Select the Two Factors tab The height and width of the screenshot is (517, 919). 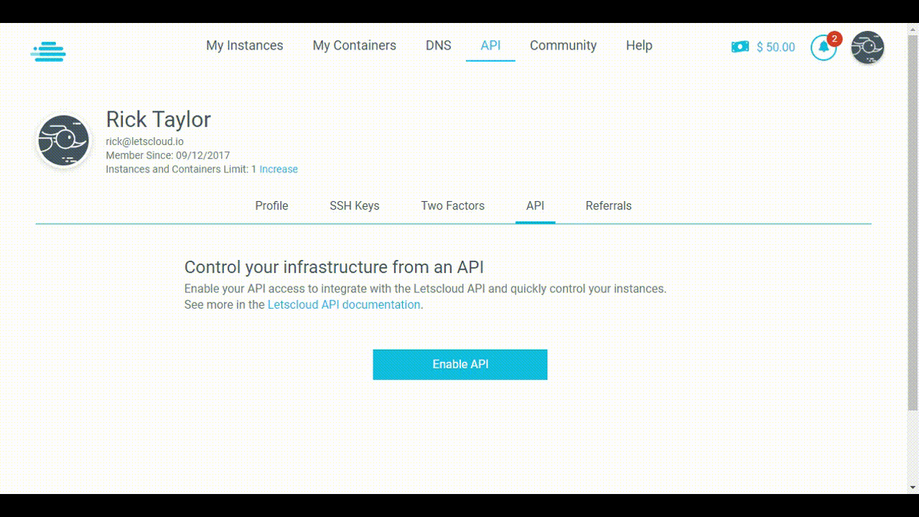pos(452,206)
